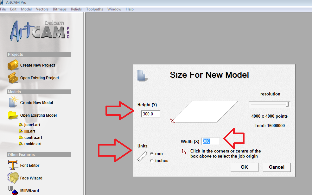Click the file icon beside molde.art
The image size is (312, 195).
pos(21,144)
